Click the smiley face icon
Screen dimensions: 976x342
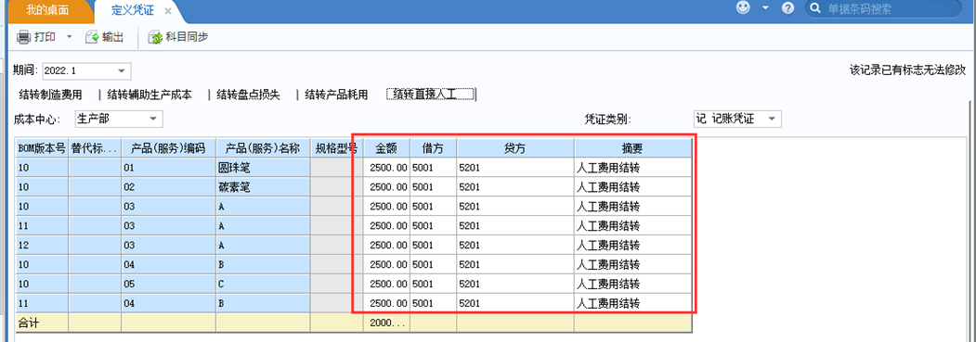pyautogui.click(x=743, y=8)
